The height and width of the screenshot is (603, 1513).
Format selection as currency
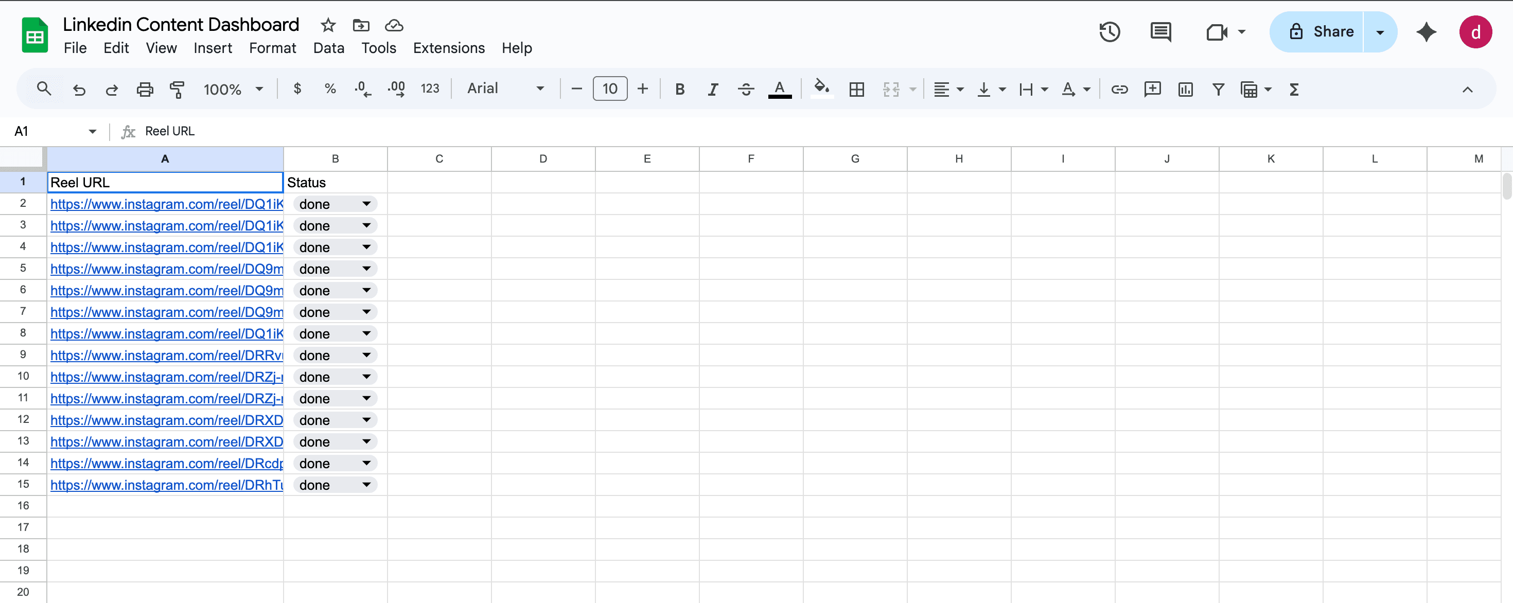297,89
